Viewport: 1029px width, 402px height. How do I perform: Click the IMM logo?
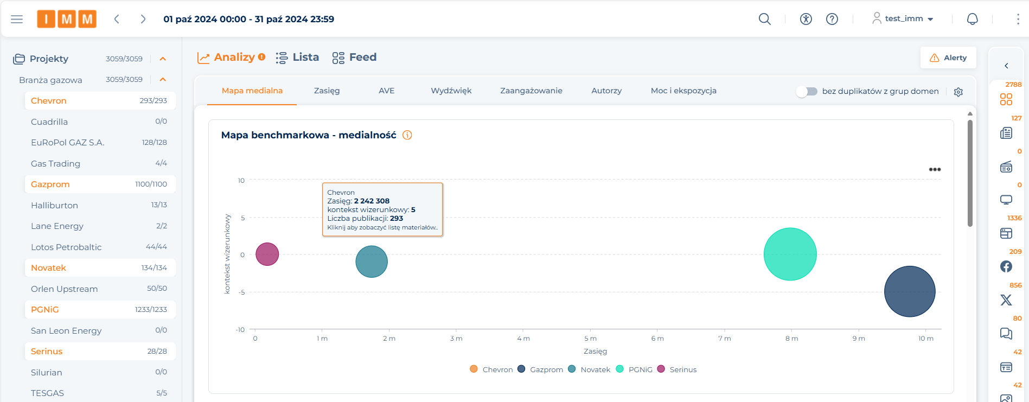coord(67,19)
